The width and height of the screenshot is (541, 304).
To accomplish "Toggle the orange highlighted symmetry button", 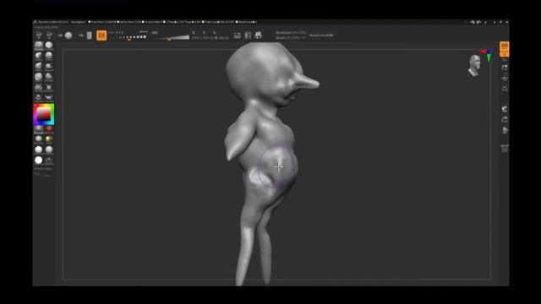I will tap(101, 35).
